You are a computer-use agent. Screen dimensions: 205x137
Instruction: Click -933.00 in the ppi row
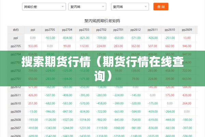[50, 38]
